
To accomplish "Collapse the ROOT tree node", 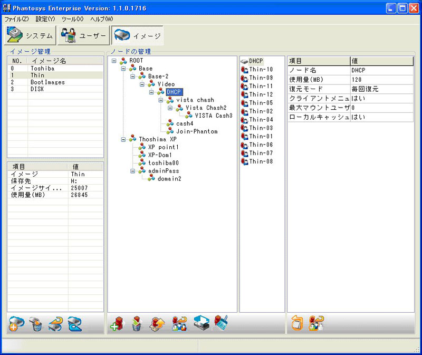I will point(114,61).
